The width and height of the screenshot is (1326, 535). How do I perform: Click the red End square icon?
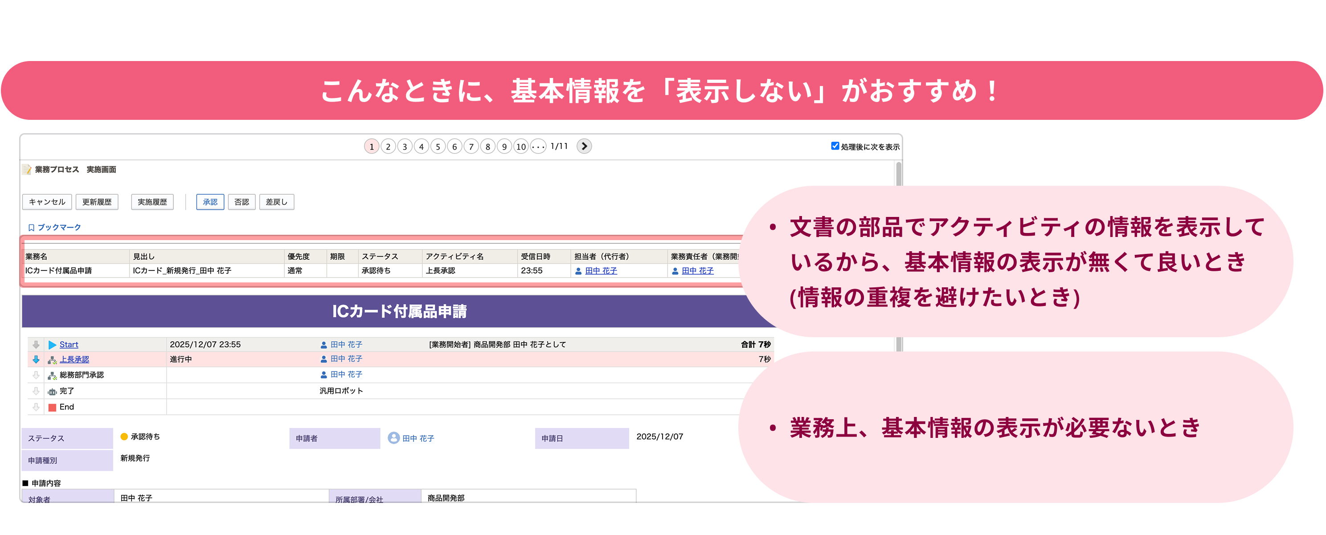(x=52, y=408)
